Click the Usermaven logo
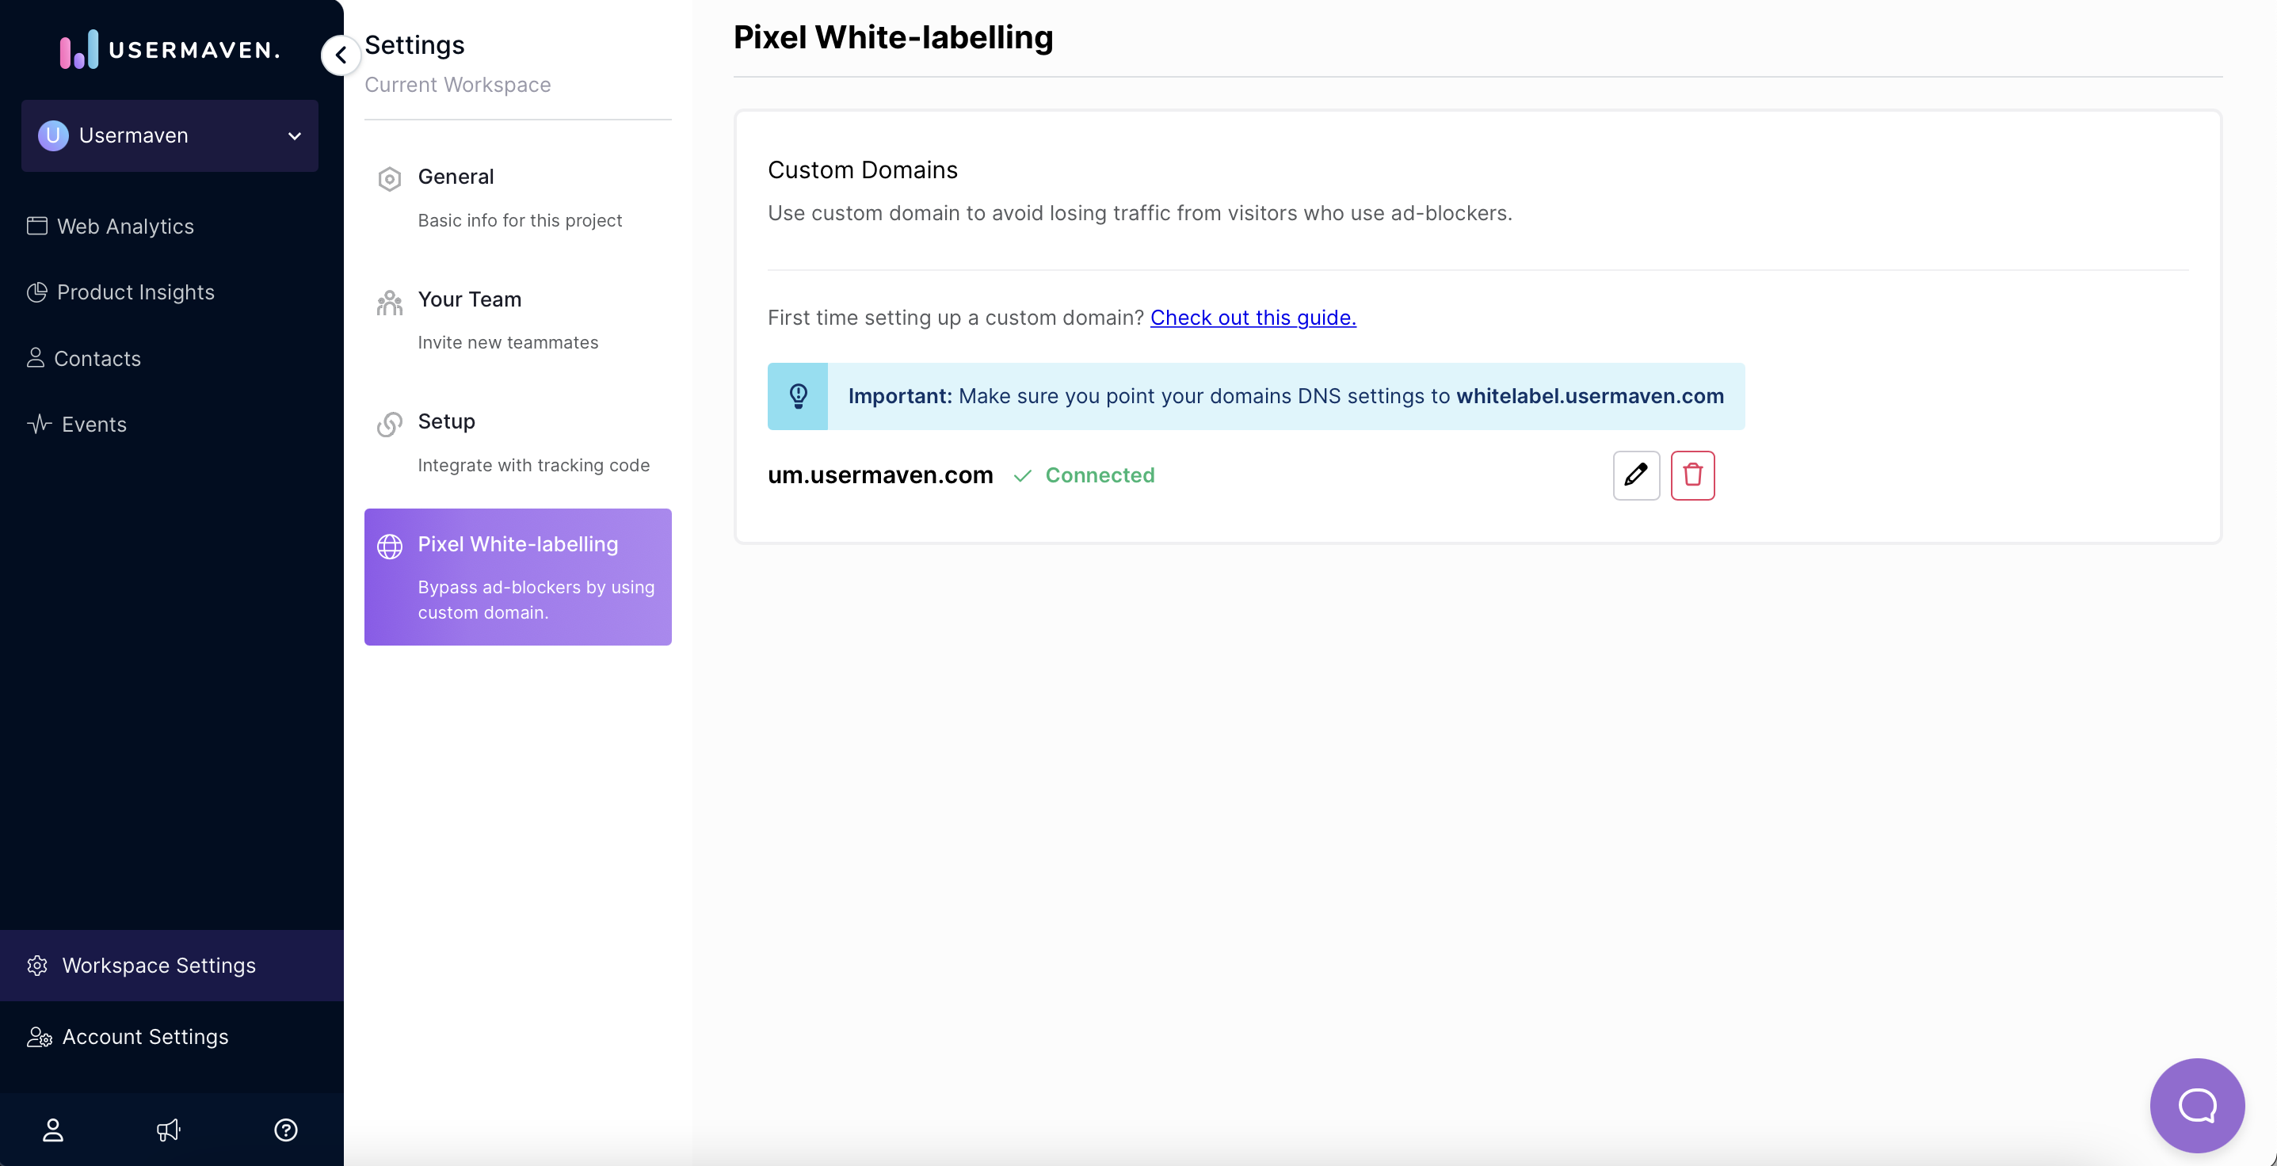2277x1166 pixels. (x=170, y=49)
